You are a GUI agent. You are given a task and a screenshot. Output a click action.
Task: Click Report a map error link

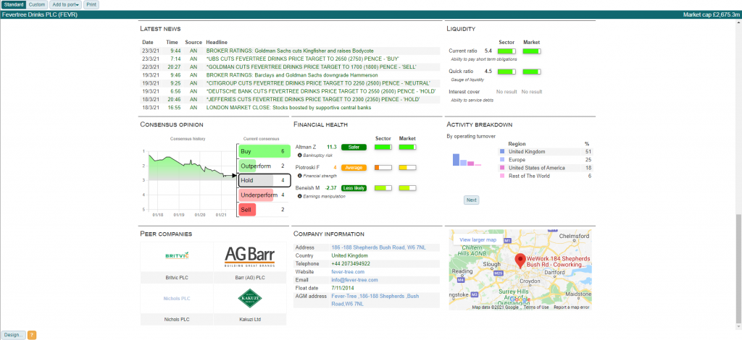[x=571, y=307]
